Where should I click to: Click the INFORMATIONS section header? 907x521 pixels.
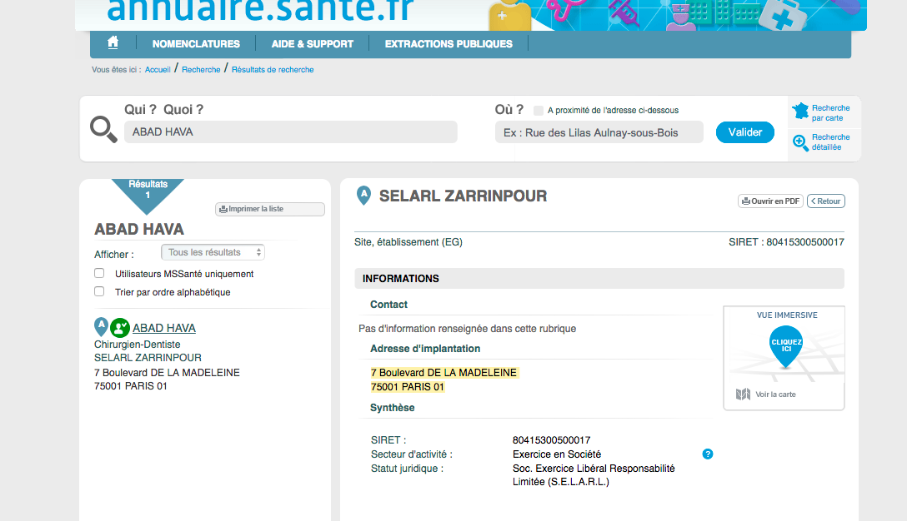click(599, 279)
